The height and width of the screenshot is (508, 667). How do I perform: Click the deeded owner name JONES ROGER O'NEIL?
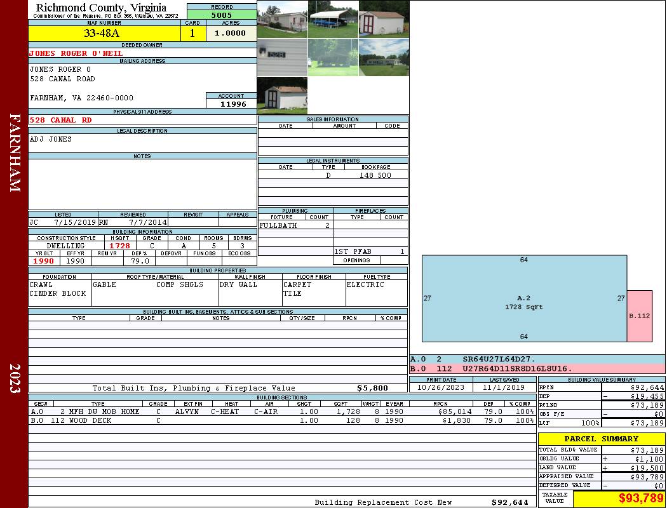pyautogui.click(x=76, y=53)
